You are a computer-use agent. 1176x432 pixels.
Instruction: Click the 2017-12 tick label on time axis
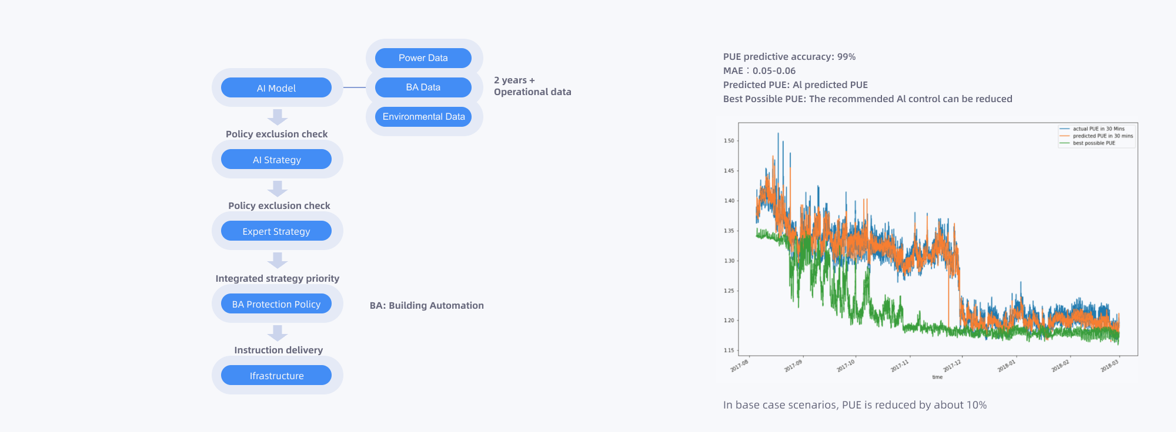[x=953, y=366]
